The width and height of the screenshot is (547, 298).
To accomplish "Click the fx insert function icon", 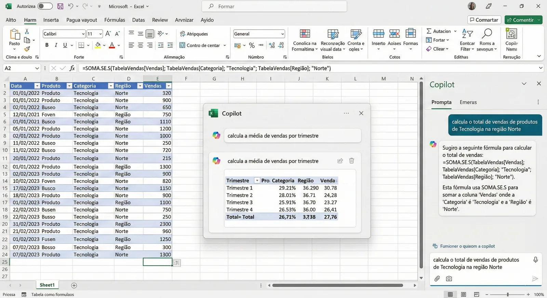I will click(x=72, y=68).
